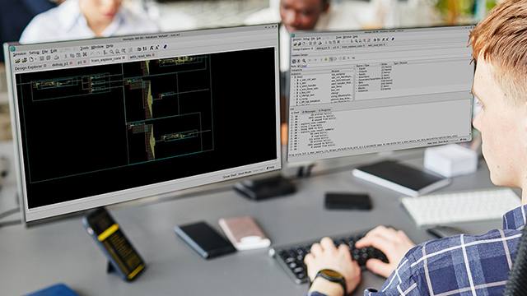Click the blue pen icon on left monitor toolbar
Image resolution: width=527 pixels, height=296 pixels.
tap(165, 47)
